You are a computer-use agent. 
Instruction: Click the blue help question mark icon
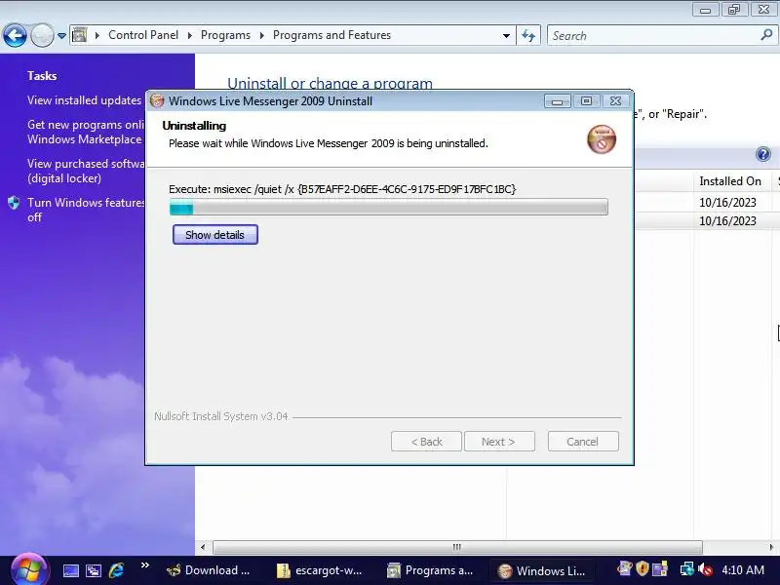coord(763,154)
